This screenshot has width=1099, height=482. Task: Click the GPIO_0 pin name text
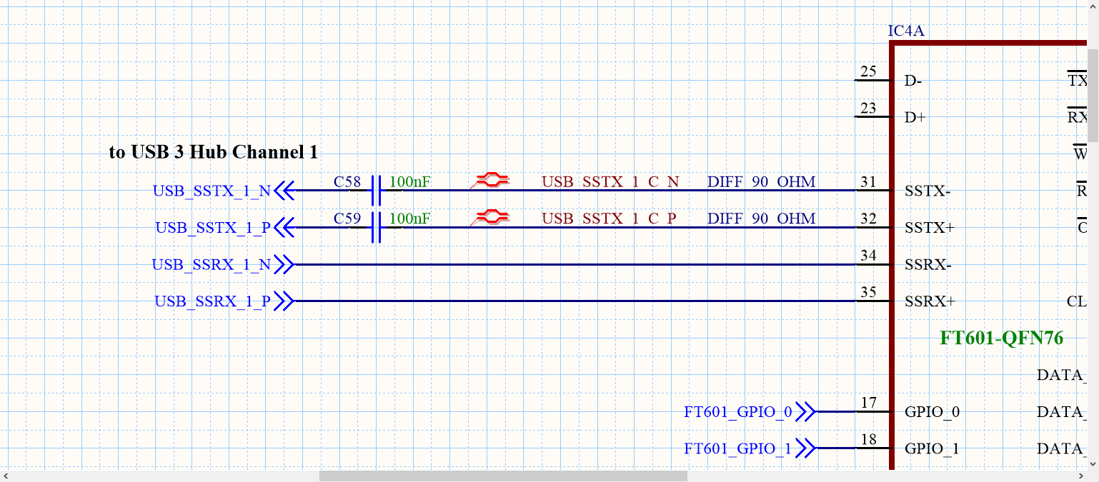(933, 412)
